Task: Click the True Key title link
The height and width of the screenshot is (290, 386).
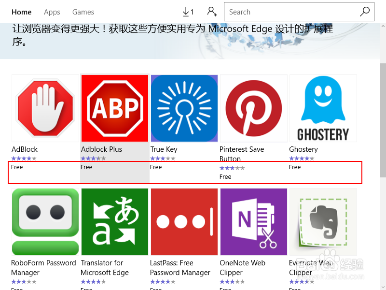Action: [164, 149]
